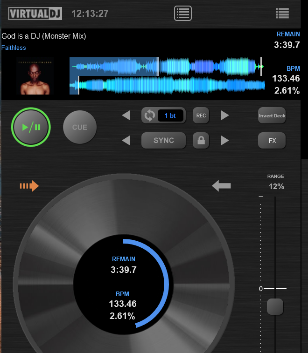Click the Faithless album cover thumbnail
308x353 pixels.
[35, 76]
